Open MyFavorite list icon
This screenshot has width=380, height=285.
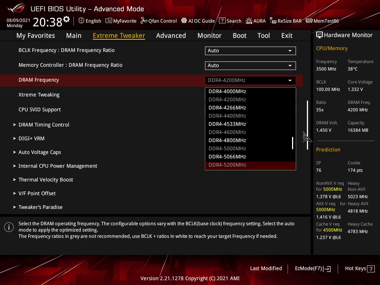click(109, 21)
